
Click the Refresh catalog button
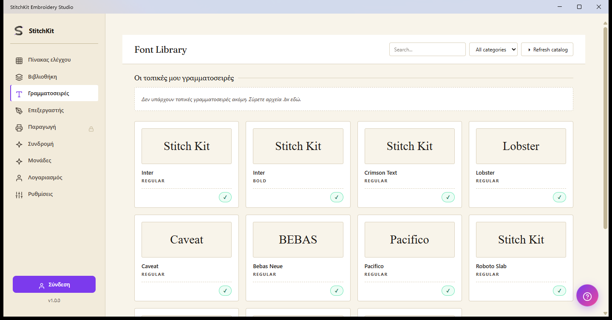(547, 49)
